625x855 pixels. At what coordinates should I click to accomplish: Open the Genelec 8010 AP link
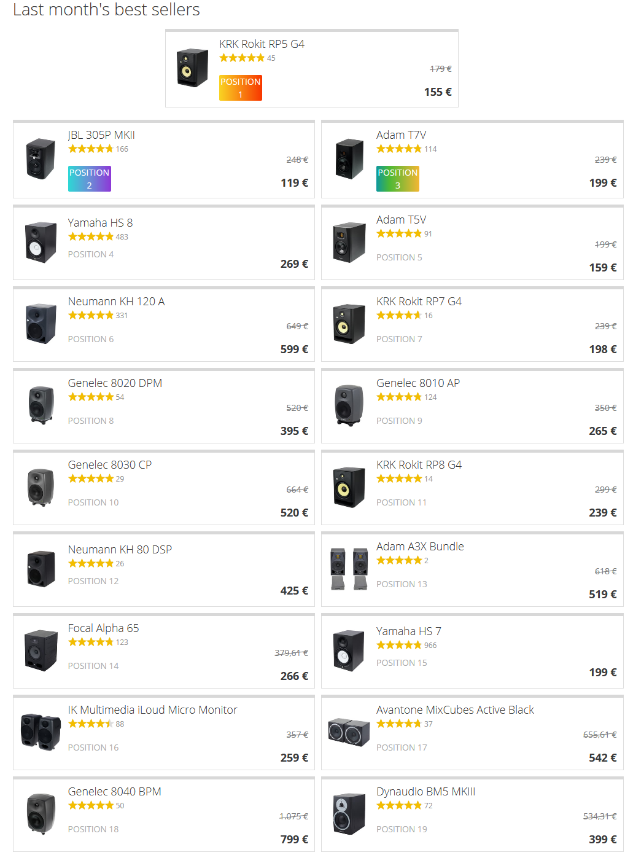417,383
